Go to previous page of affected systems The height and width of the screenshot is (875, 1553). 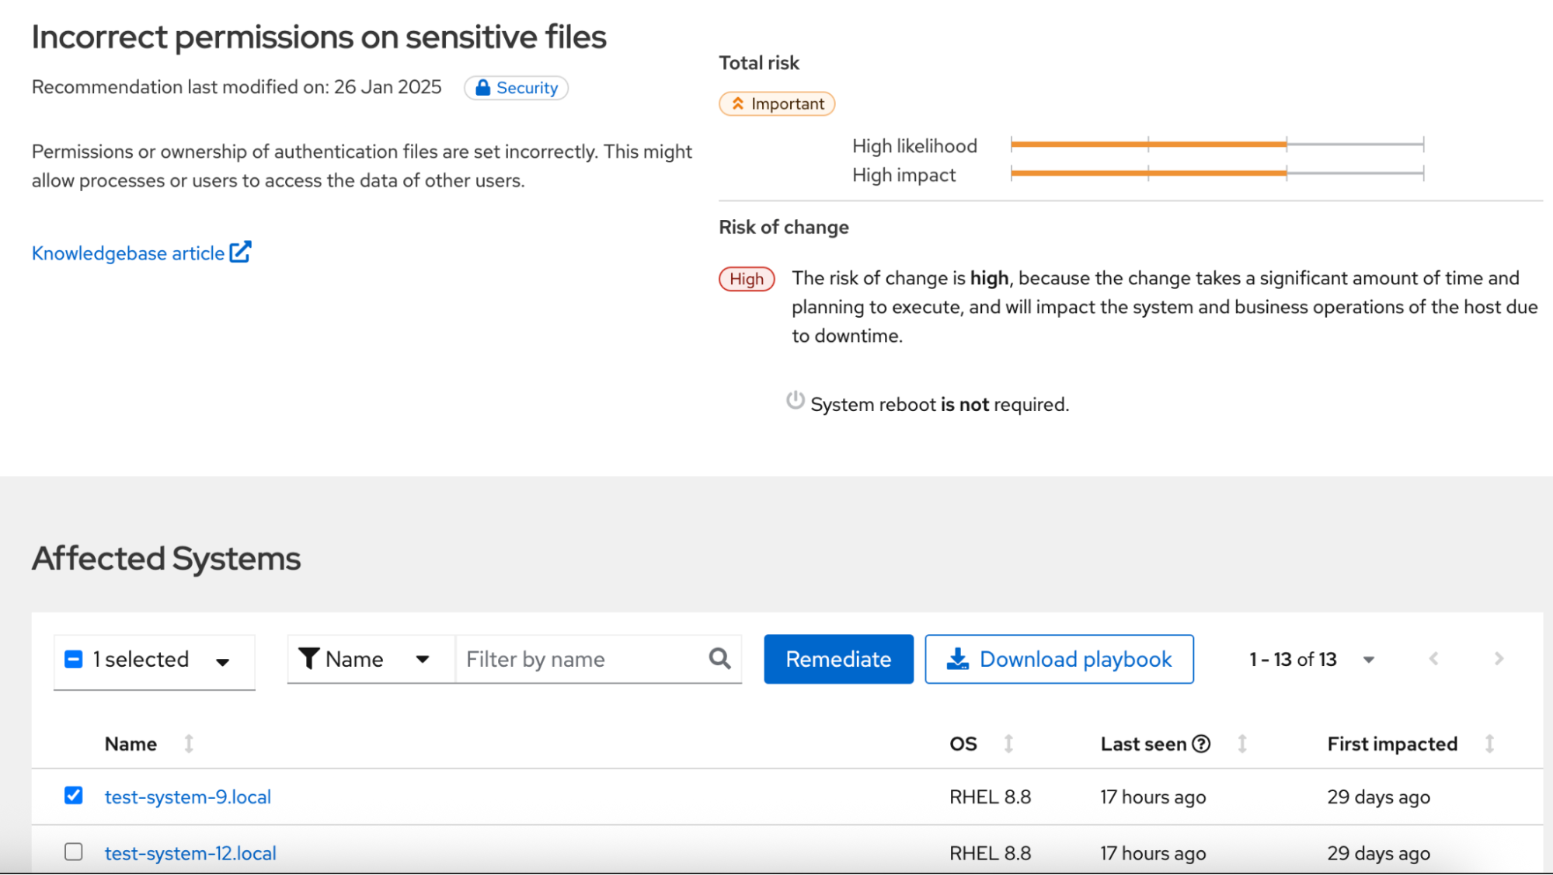[x=1433, y=659]
